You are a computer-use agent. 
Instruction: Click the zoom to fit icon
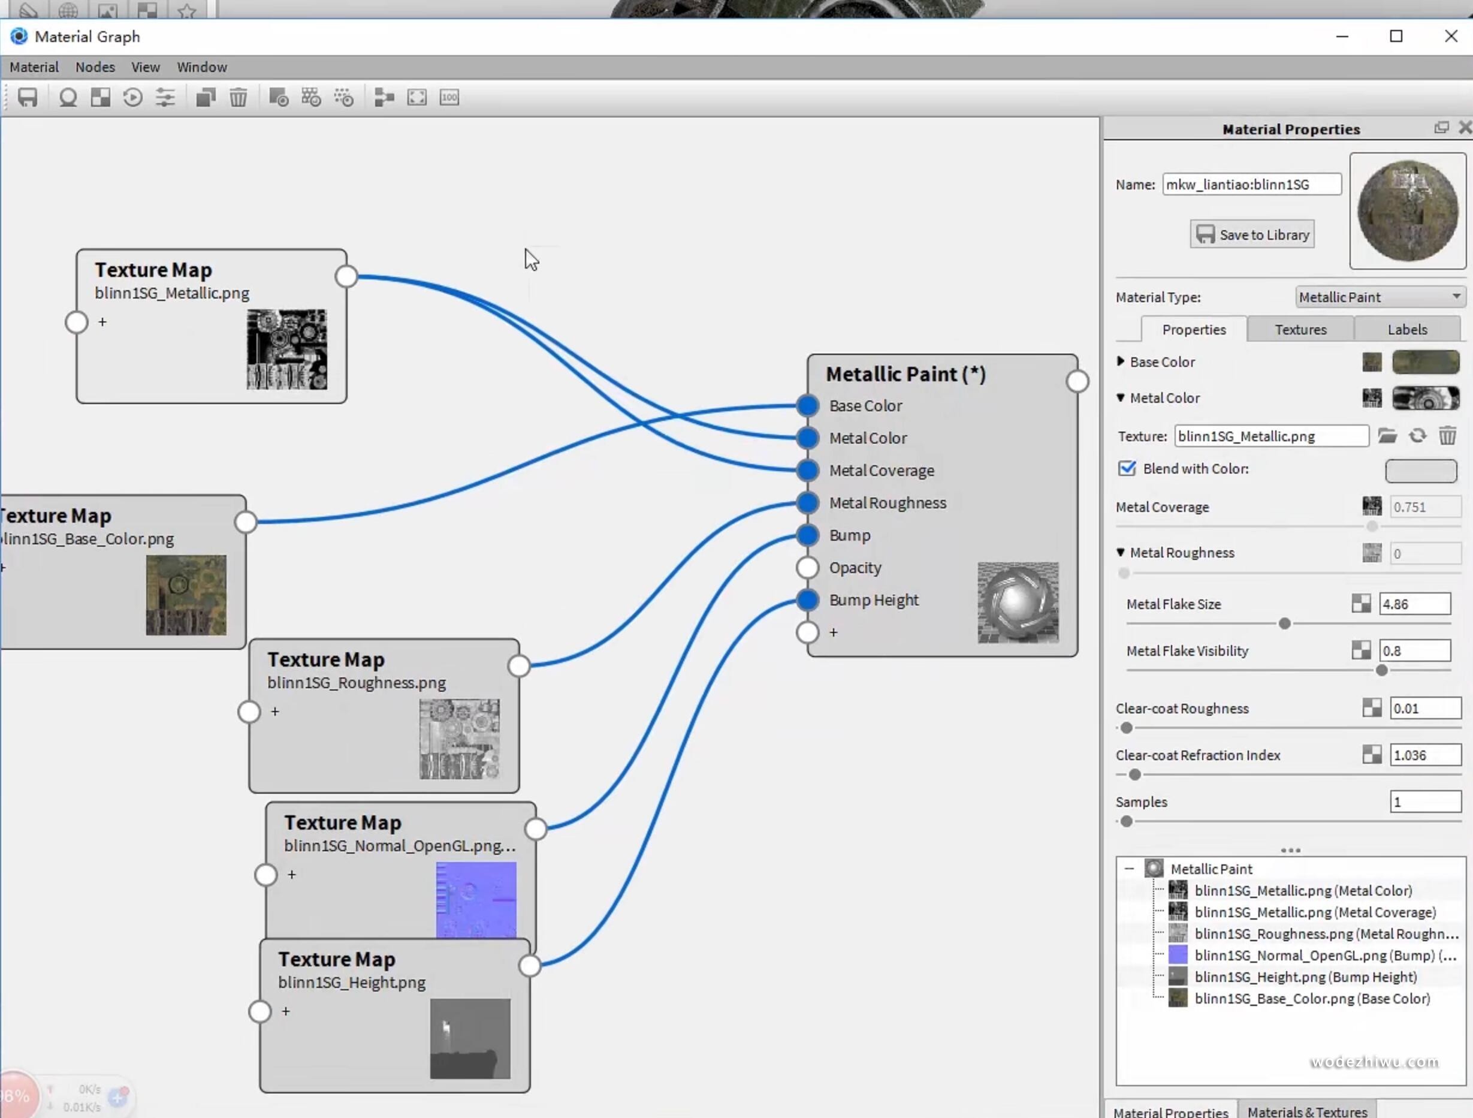pos(417,98)
